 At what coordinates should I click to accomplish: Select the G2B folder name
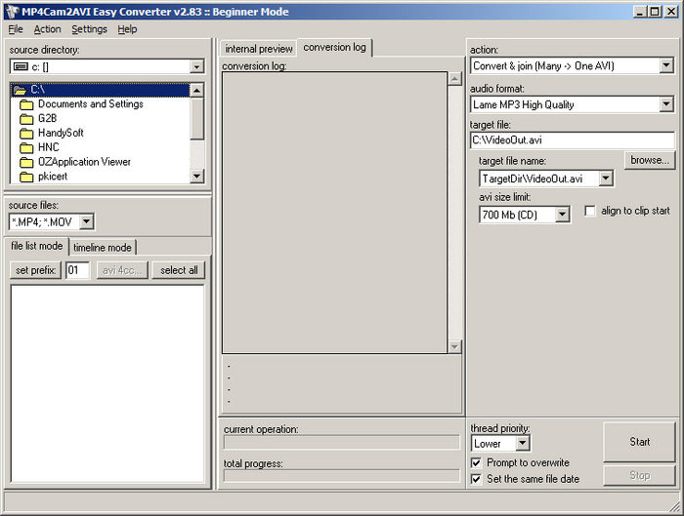pyautogui.click(x=48, y=118)
